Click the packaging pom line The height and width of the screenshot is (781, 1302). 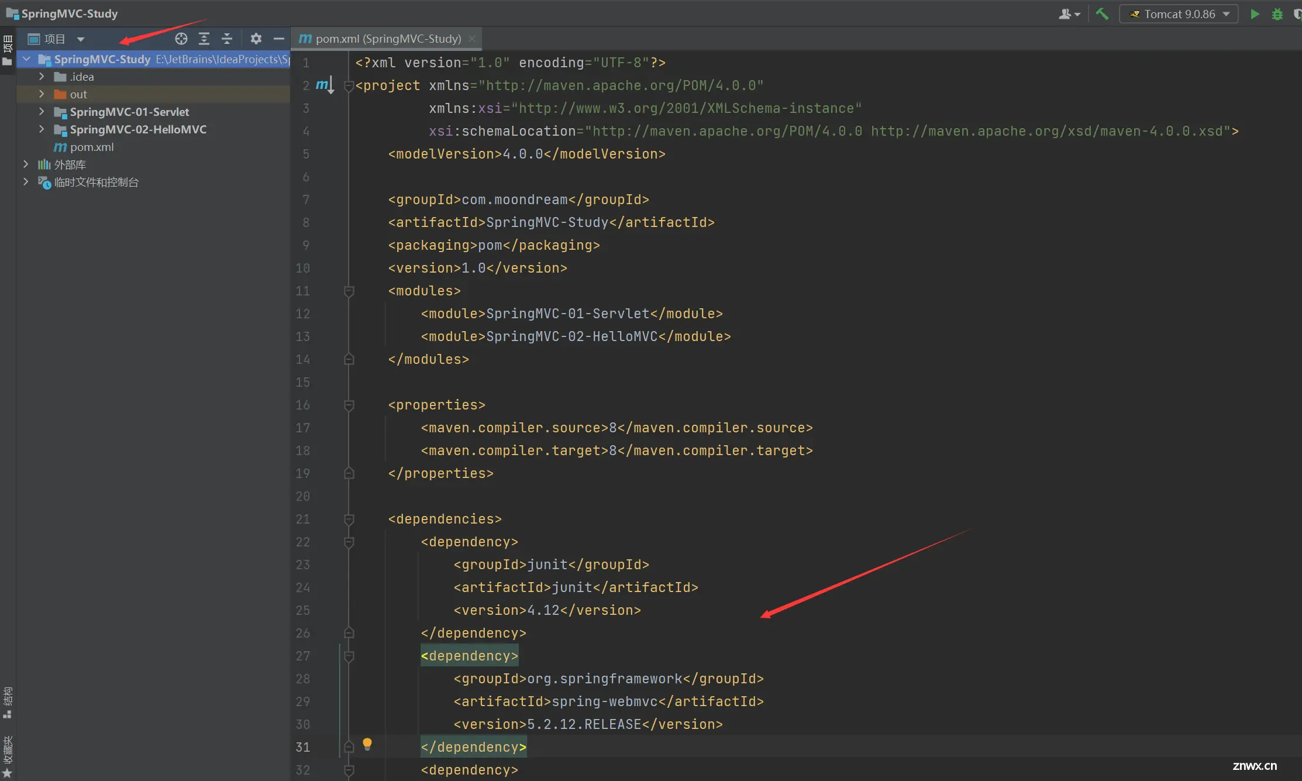[494, 245]
